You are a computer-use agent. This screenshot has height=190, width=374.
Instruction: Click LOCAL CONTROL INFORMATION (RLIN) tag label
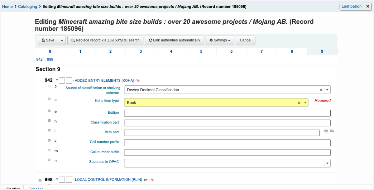pyautogui.click(x=108, y=180)
